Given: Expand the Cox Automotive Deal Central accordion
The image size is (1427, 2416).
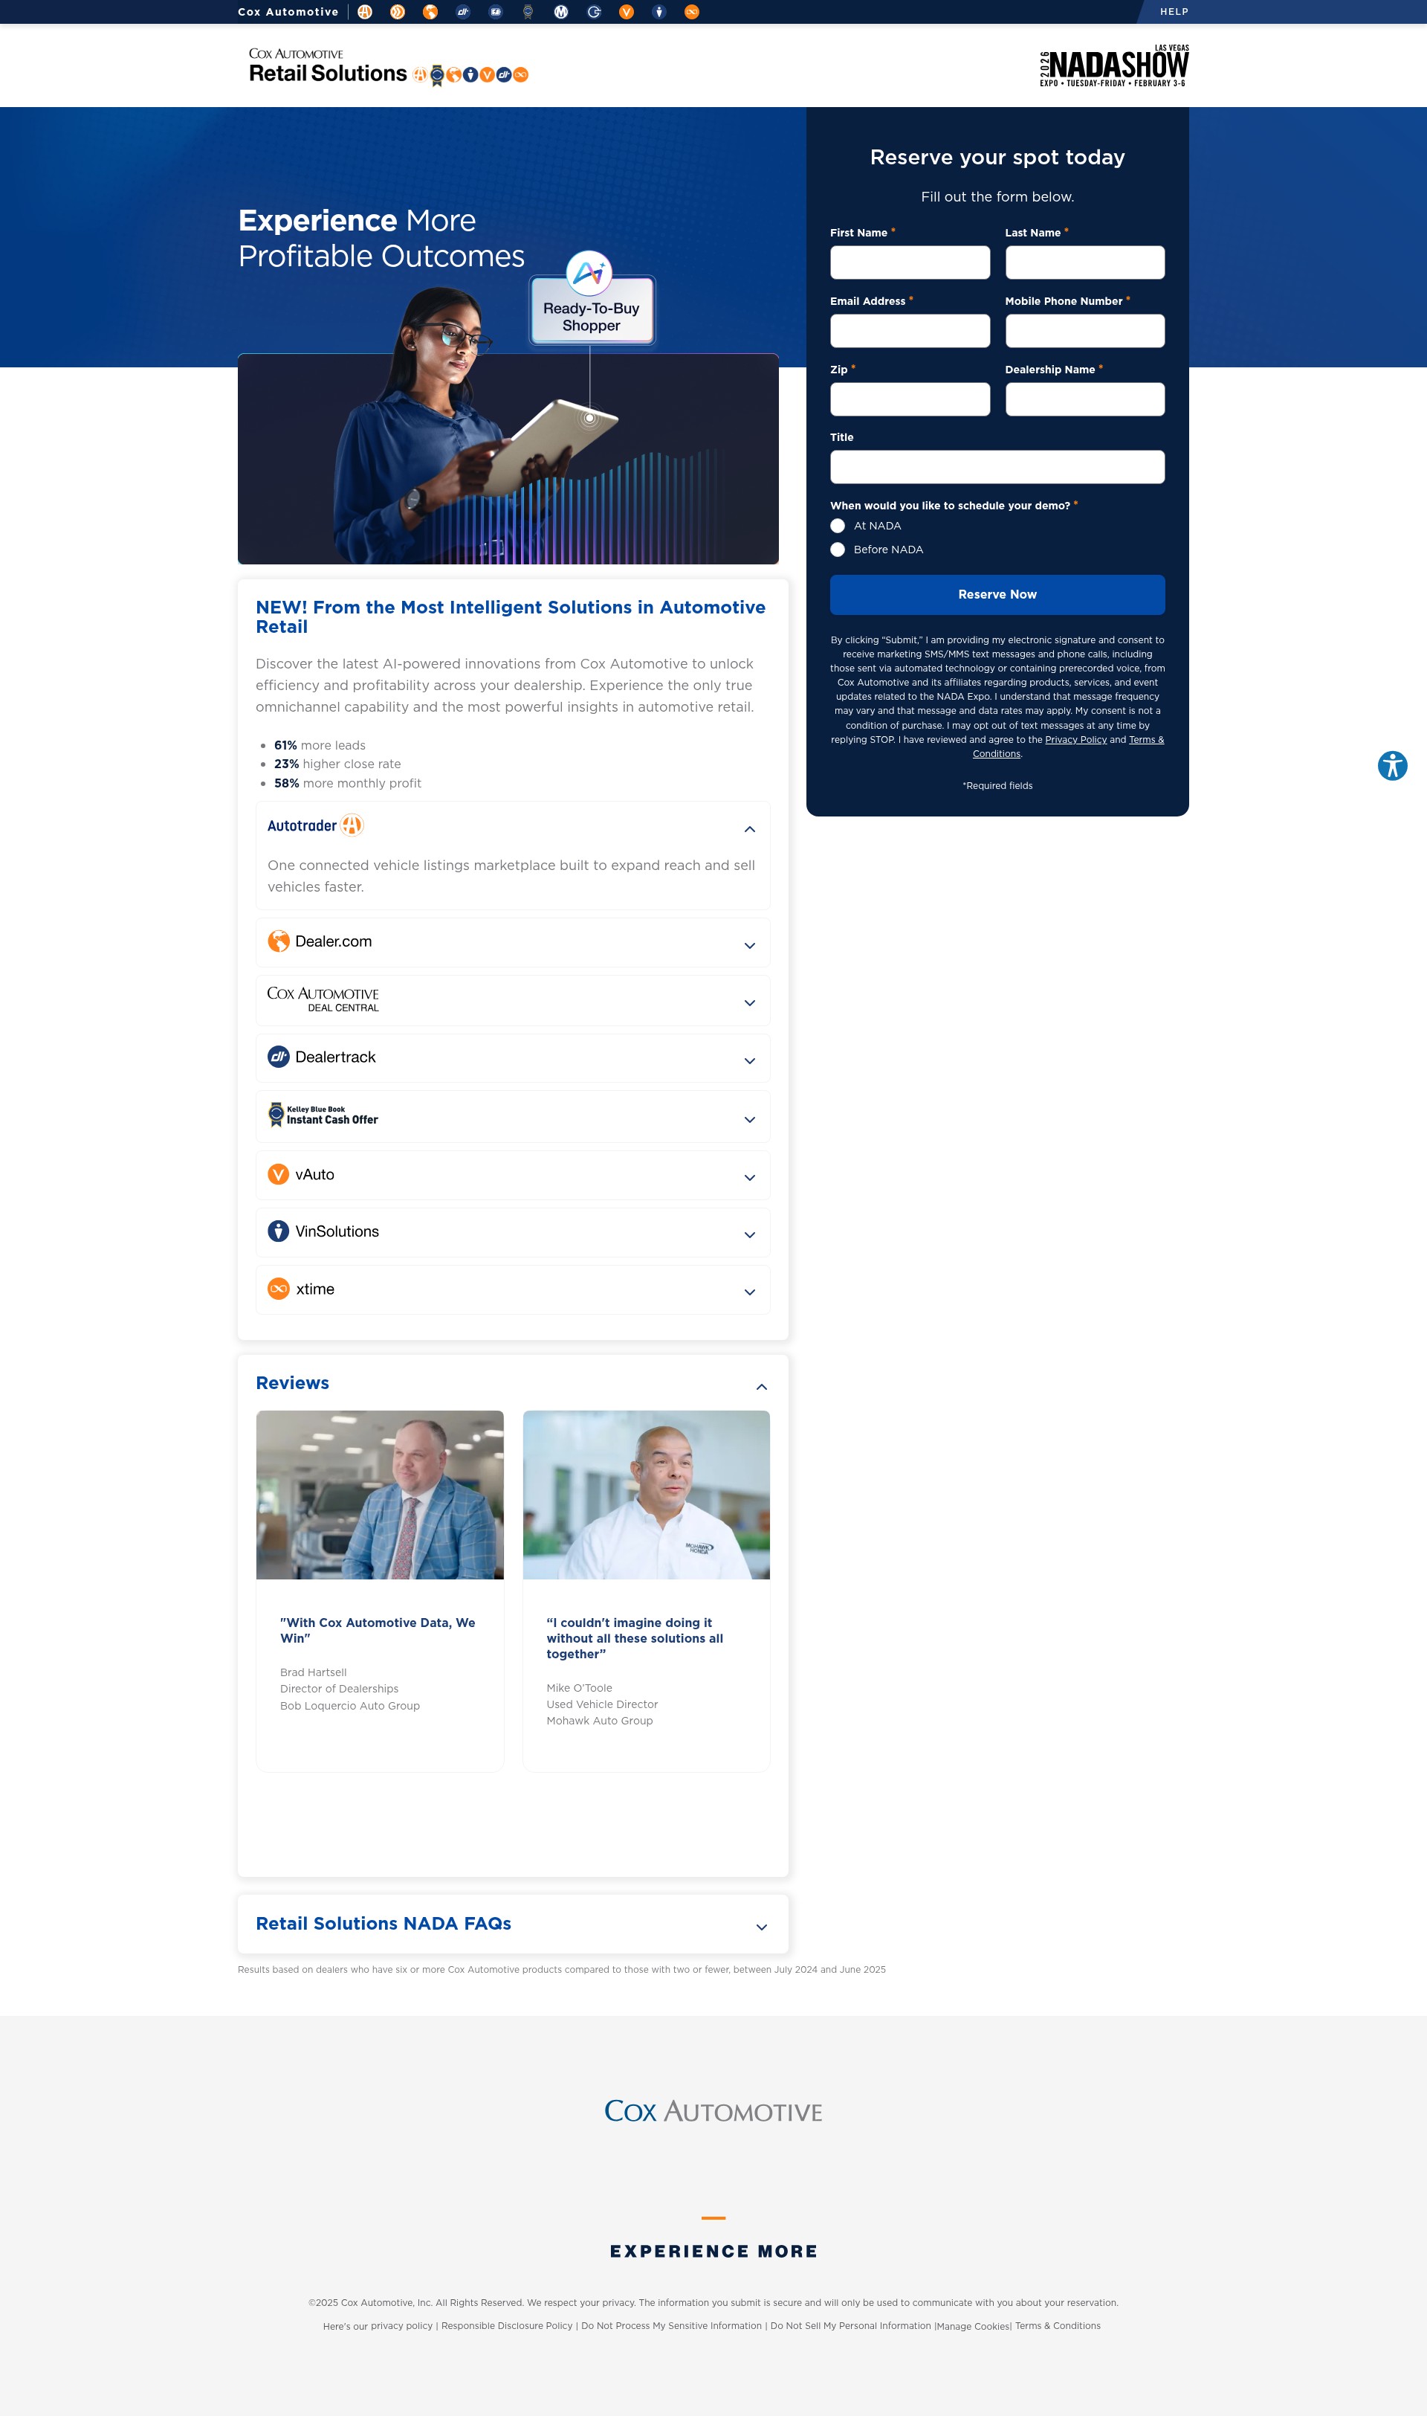Looking at the screenshot, I should point(513,1000).
